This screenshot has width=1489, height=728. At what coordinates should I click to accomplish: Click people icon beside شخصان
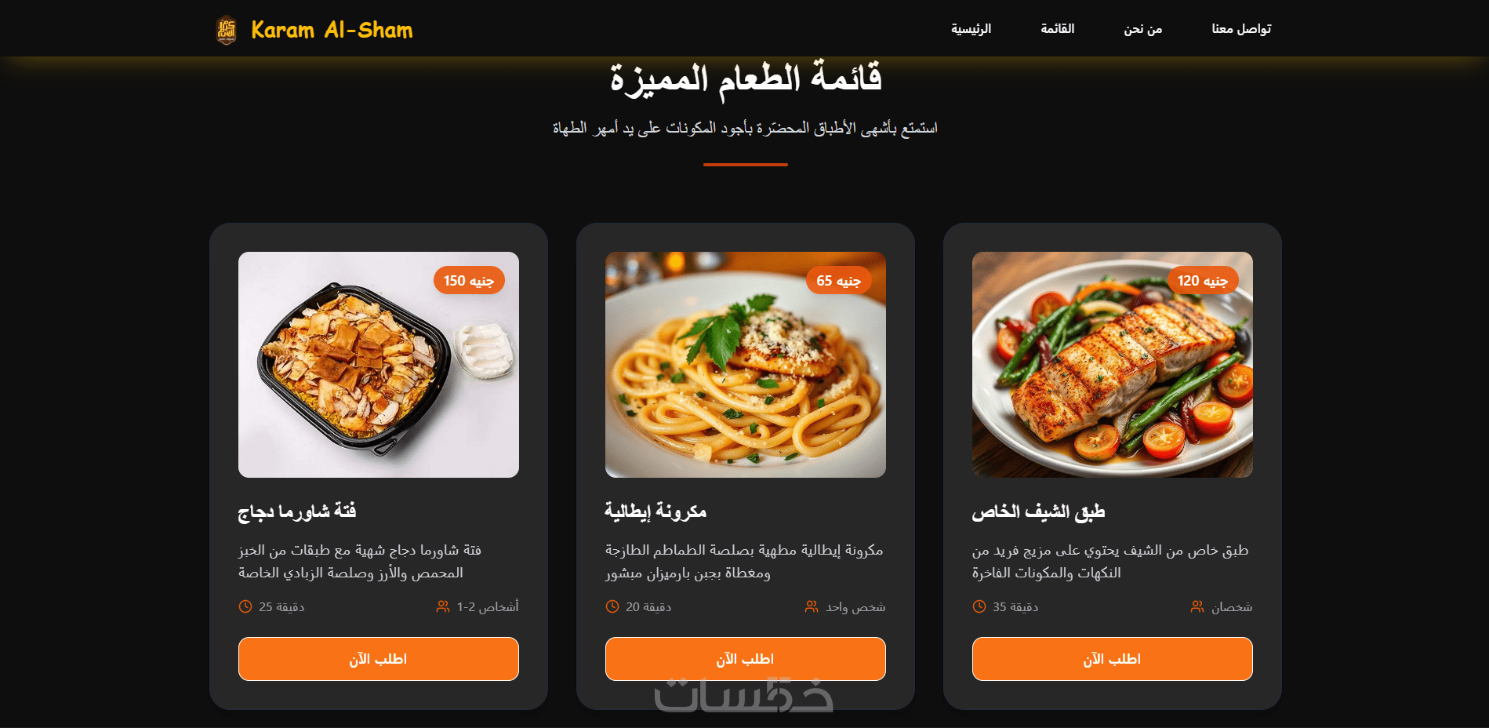1197,606
